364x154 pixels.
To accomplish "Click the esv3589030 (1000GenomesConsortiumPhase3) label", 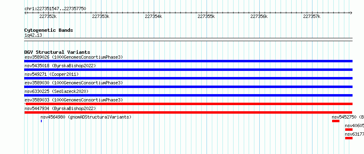I will tap(74, 83).
